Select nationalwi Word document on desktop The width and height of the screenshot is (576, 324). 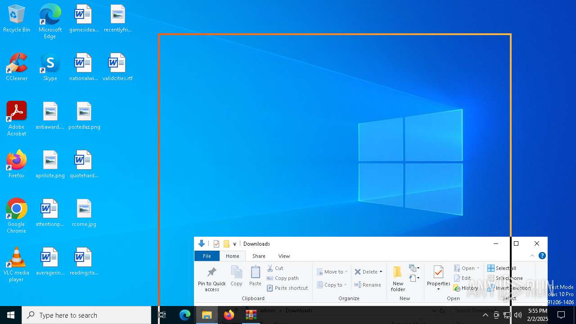click(x=84, y=67)
